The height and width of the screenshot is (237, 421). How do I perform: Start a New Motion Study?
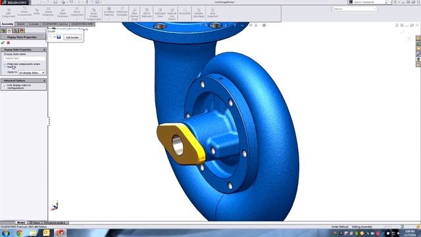tap(134, 14)
